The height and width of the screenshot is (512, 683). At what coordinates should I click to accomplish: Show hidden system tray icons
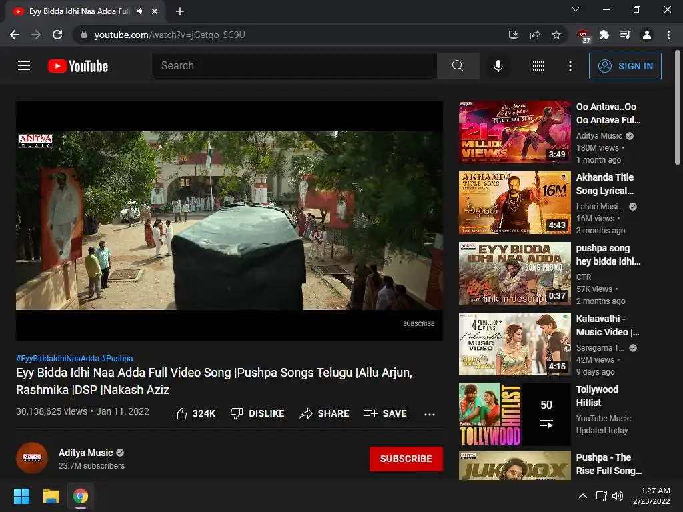click(x=583, y=496)
